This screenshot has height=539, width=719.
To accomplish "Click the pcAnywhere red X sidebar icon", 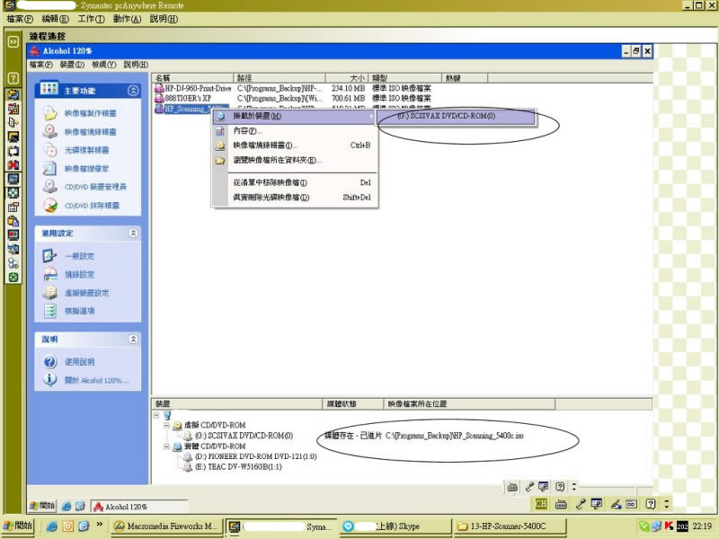I will coord(13,164).
